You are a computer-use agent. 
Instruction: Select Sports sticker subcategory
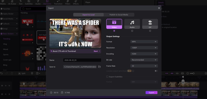pos(6,54)
